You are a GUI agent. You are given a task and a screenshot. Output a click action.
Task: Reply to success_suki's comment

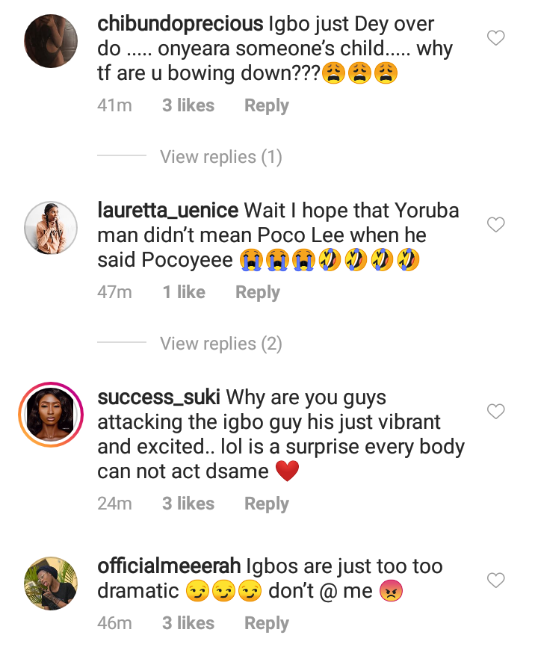tap(266, 504)
